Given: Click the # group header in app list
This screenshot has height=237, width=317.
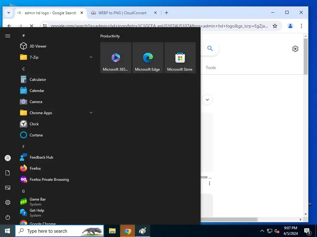Looking at the screenshot, I should [24, 35].
